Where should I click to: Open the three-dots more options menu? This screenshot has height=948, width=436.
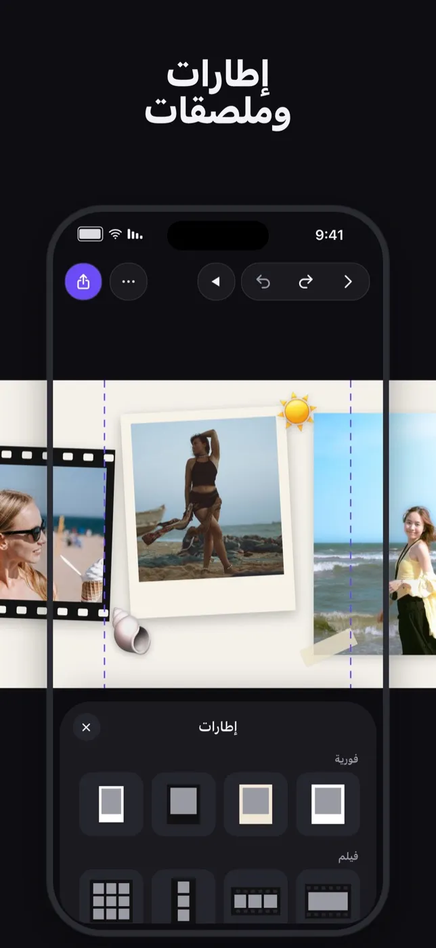click(128, 282)
